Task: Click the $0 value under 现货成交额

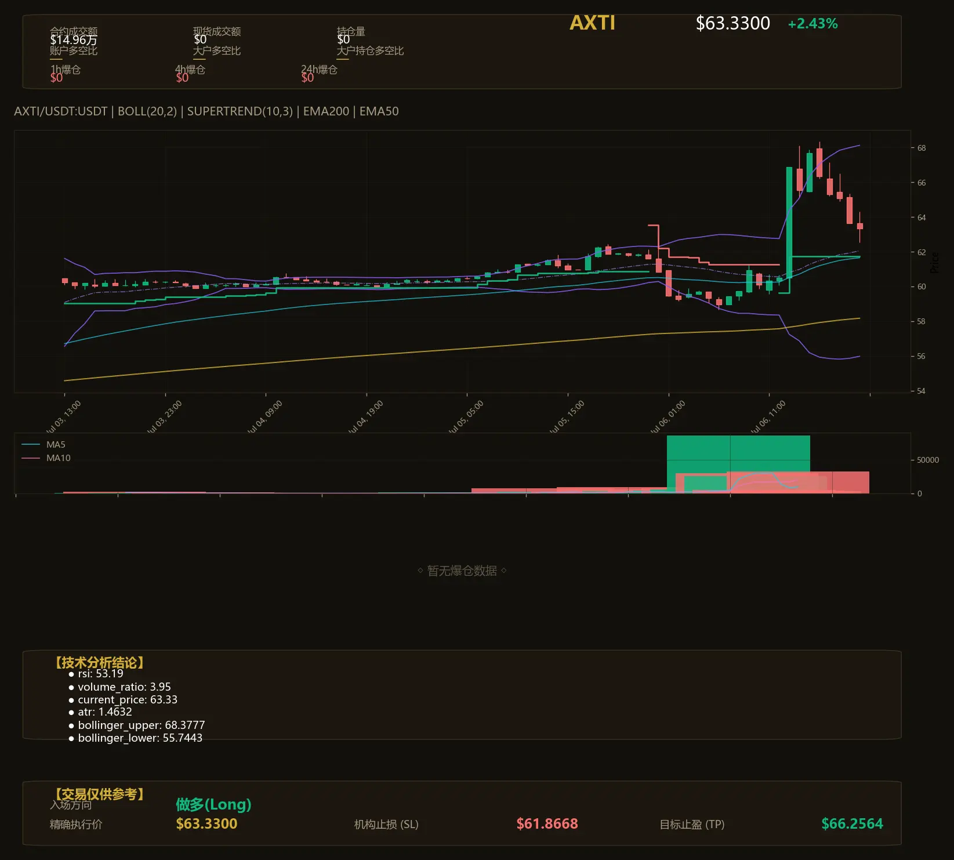Action: 200,39
